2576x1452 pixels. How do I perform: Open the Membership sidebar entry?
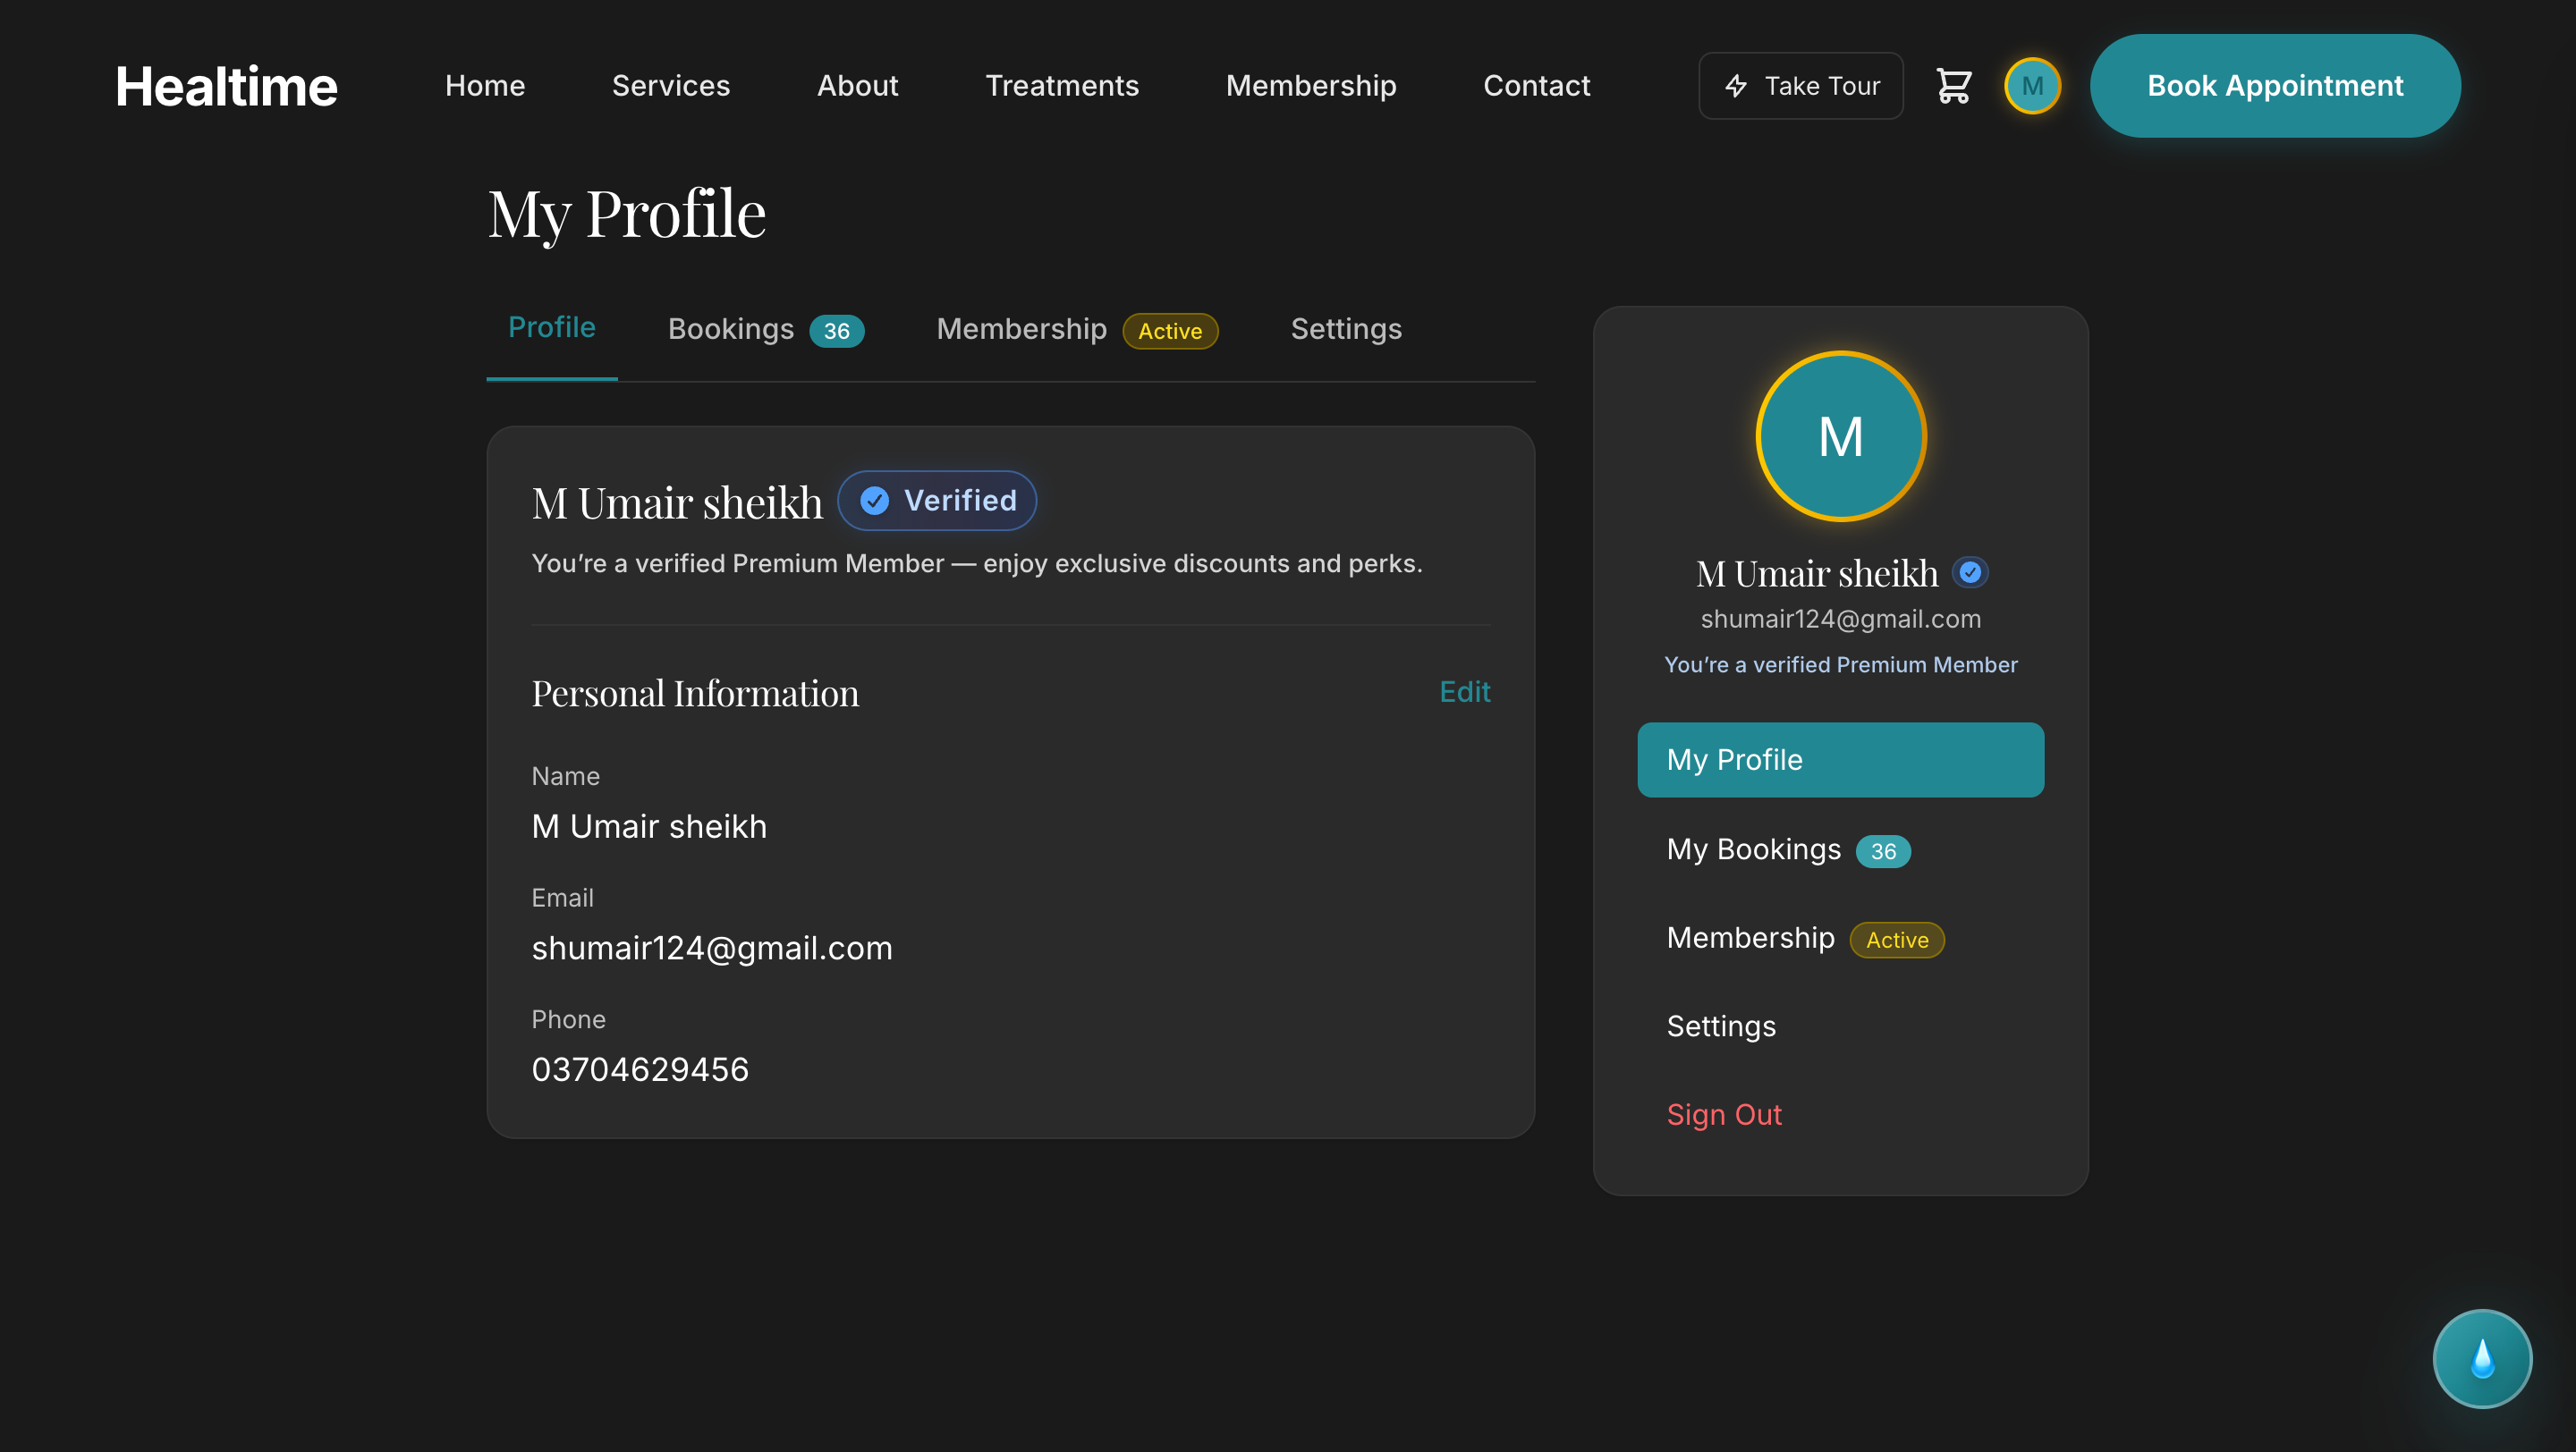(x=1750, y=939)
